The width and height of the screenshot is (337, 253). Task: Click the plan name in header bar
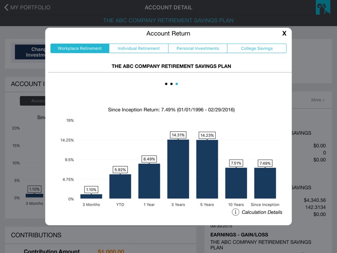(x=168, y=20)
